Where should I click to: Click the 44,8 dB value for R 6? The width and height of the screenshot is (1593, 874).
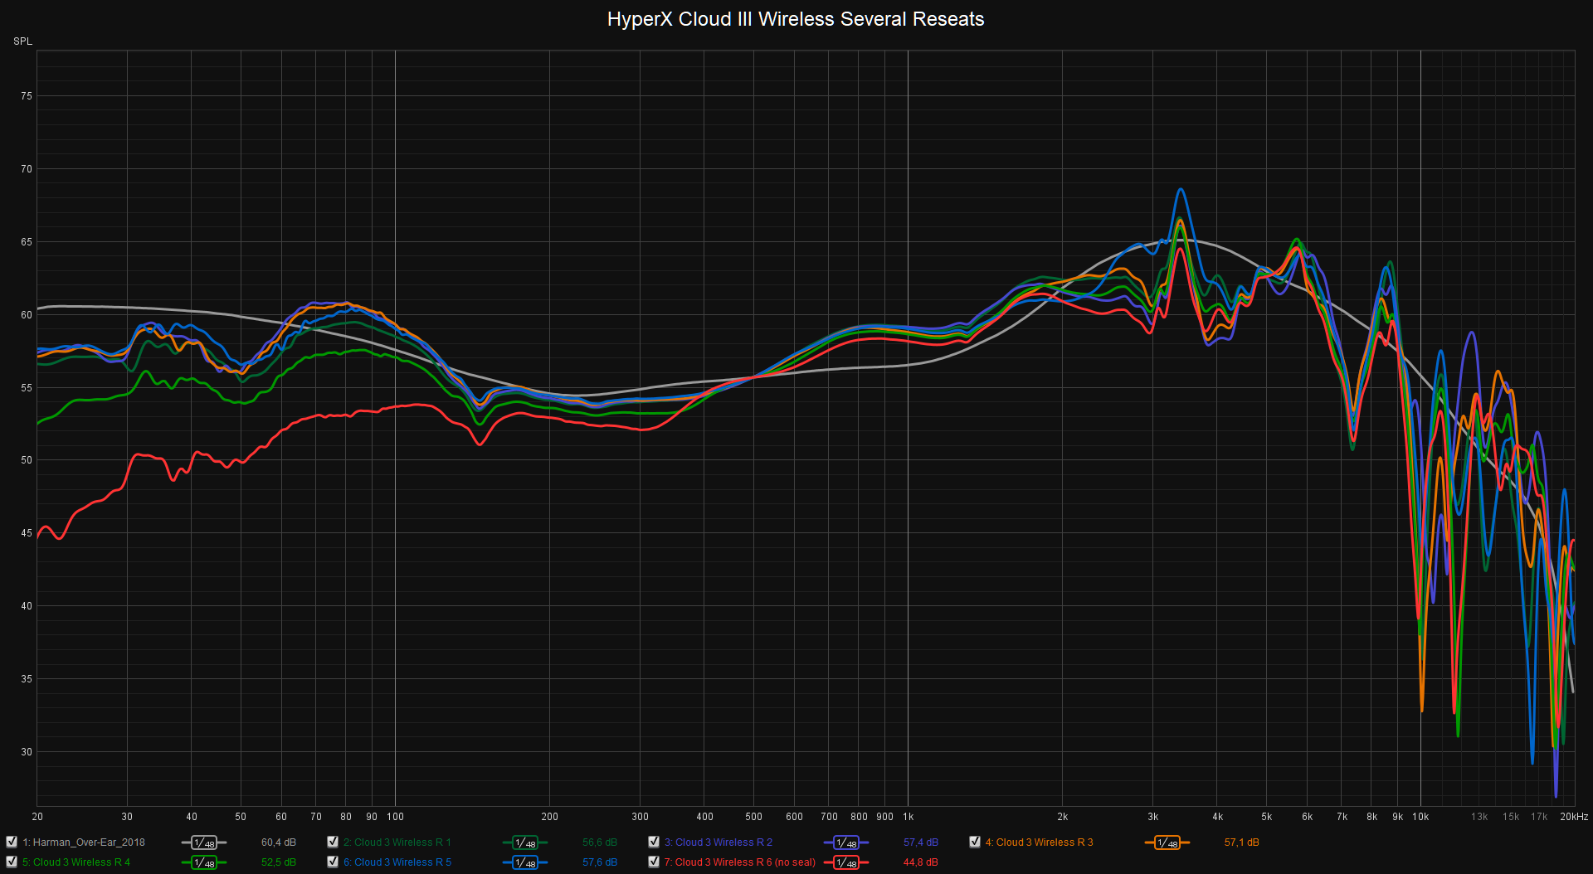point(921,862)
